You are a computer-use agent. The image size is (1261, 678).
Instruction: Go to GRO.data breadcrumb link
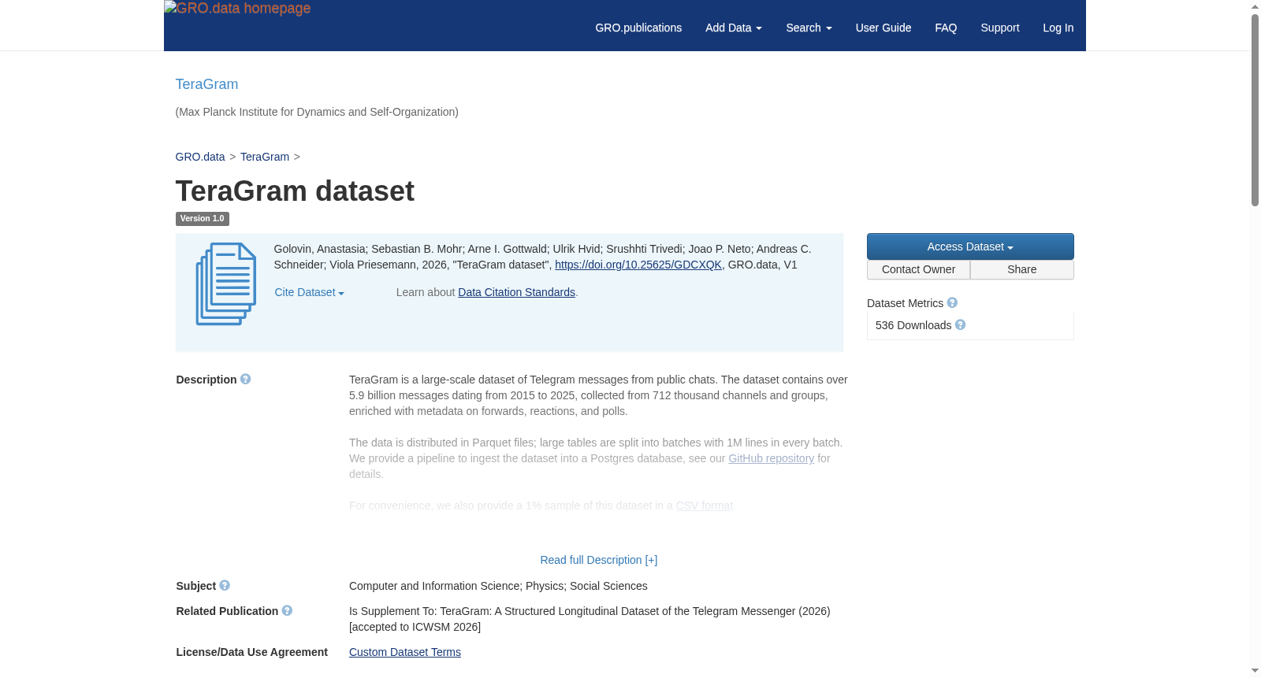[200, 157]
